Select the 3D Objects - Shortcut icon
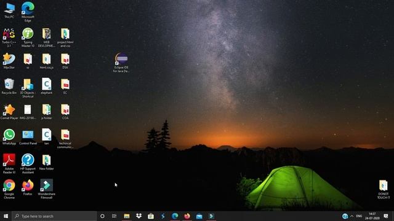Image resolution: width=394 pixels, height=221 pixels. [28, 88]
